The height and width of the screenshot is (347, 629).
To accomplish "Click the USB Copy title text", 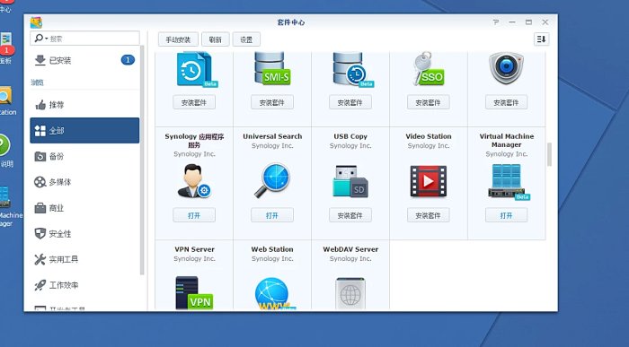I will tap(350, 136).
